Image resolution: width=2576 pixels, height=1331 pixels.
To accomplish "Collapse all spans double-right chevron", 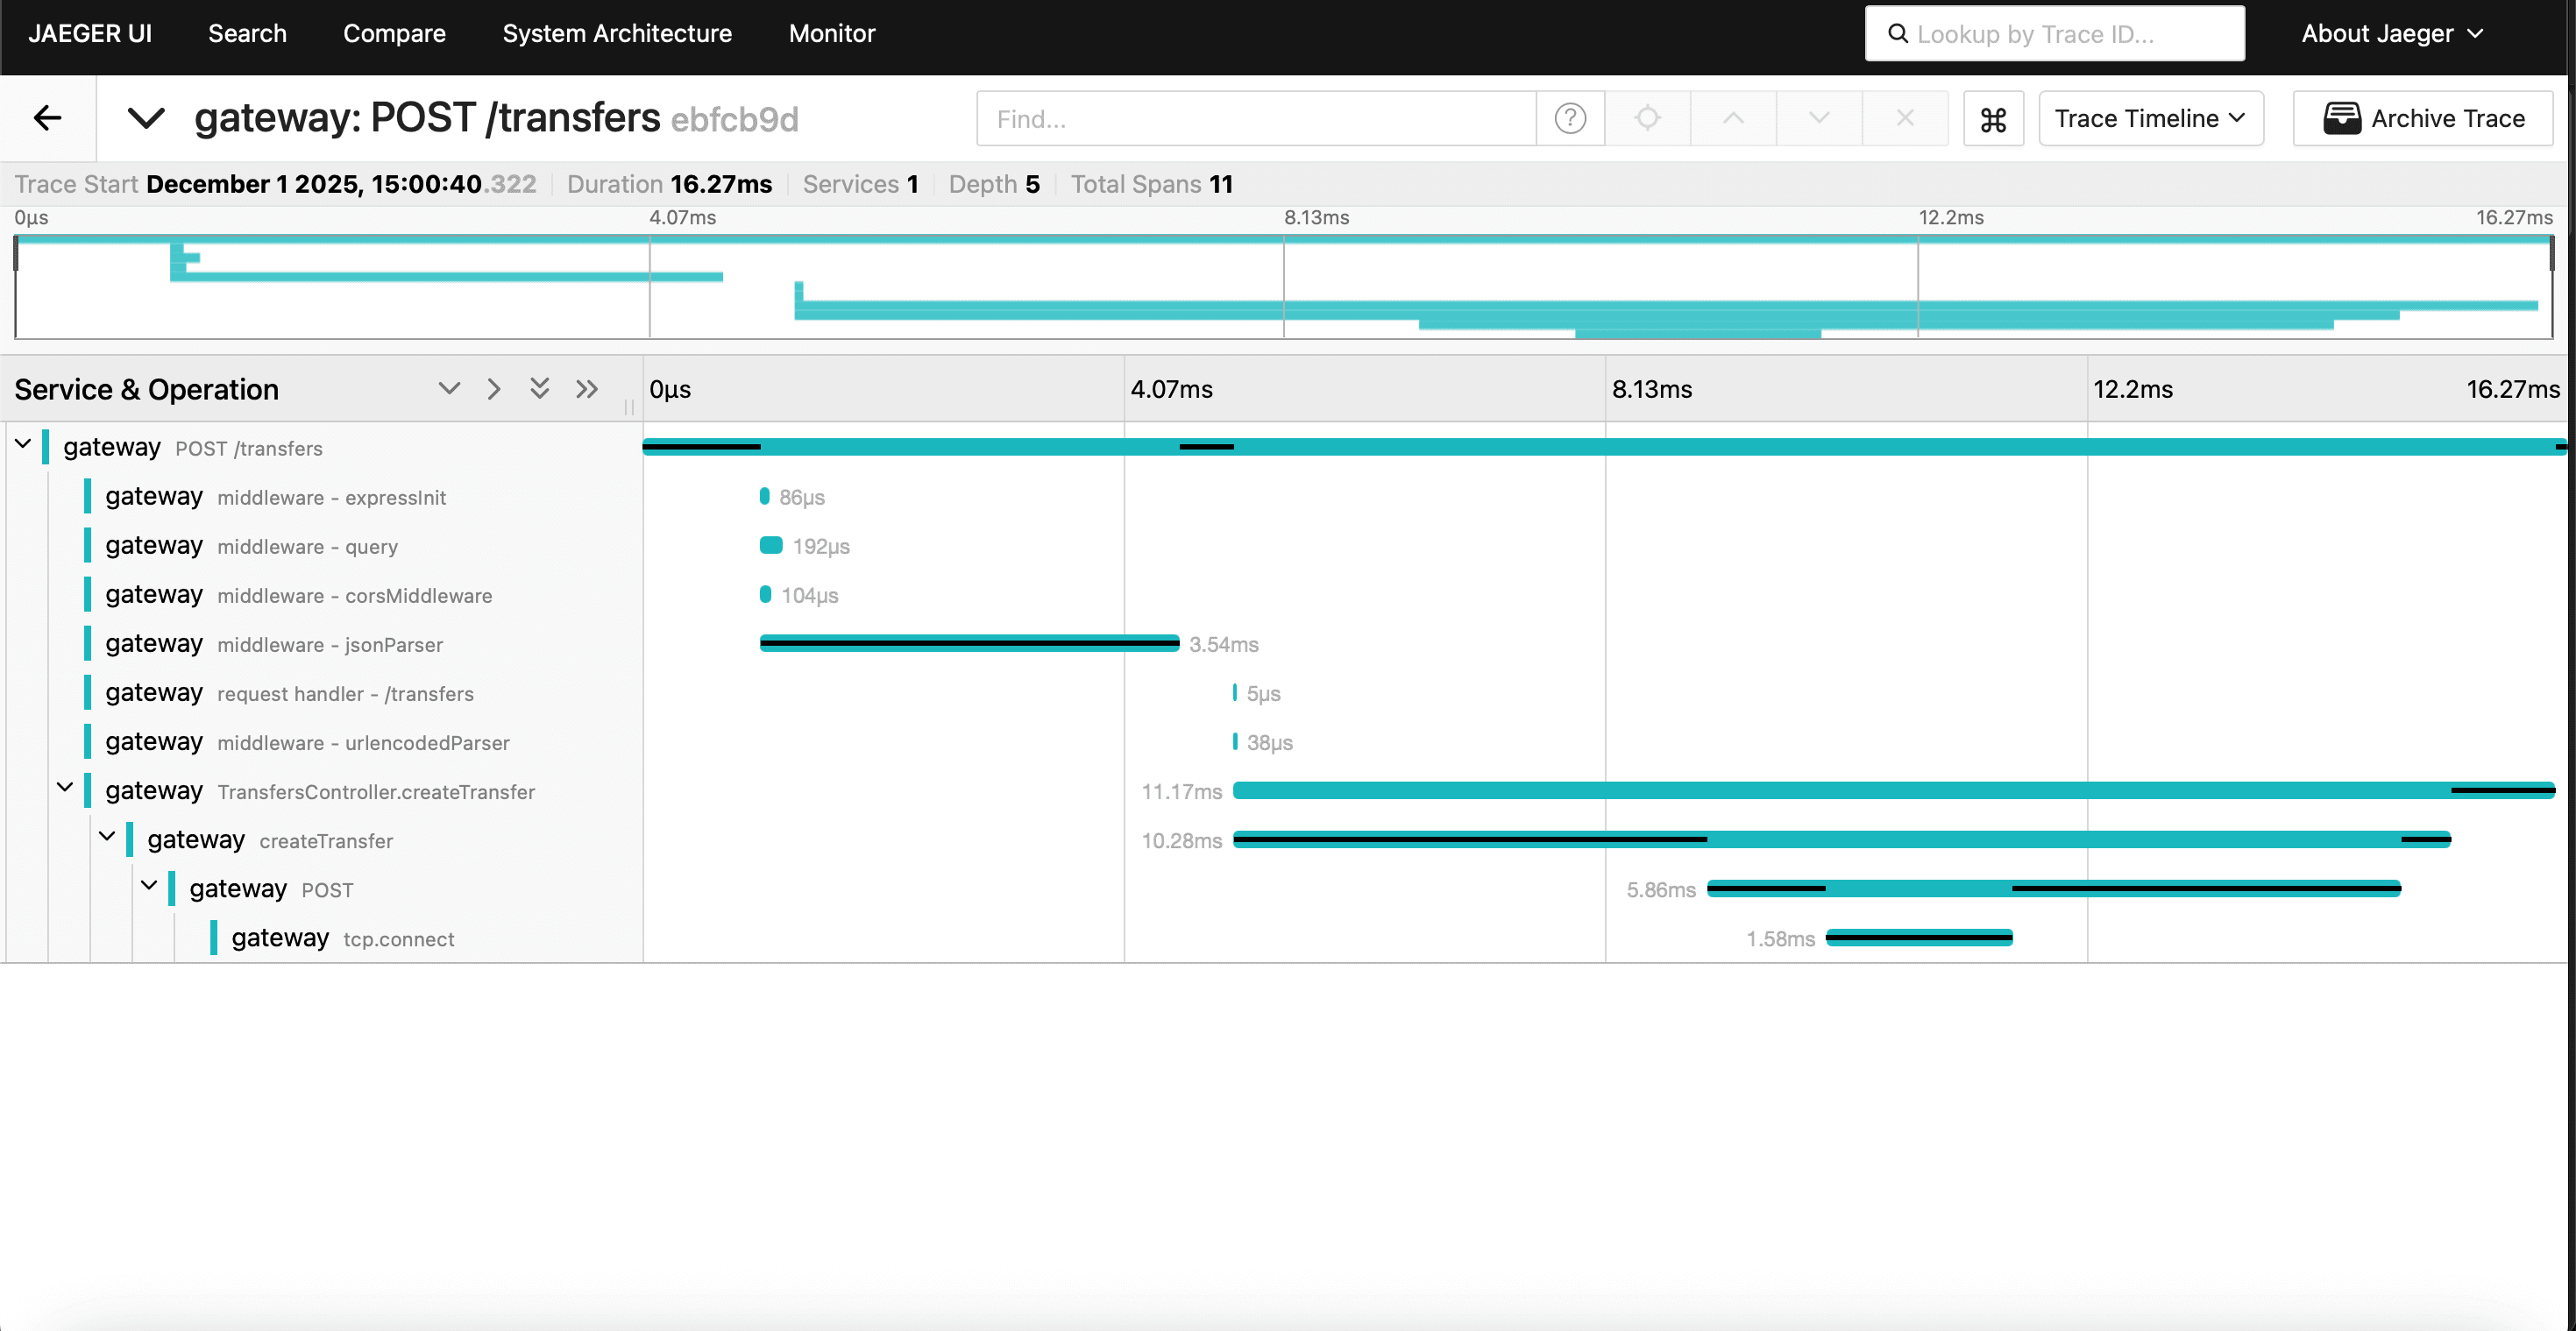I will point(587,389).
